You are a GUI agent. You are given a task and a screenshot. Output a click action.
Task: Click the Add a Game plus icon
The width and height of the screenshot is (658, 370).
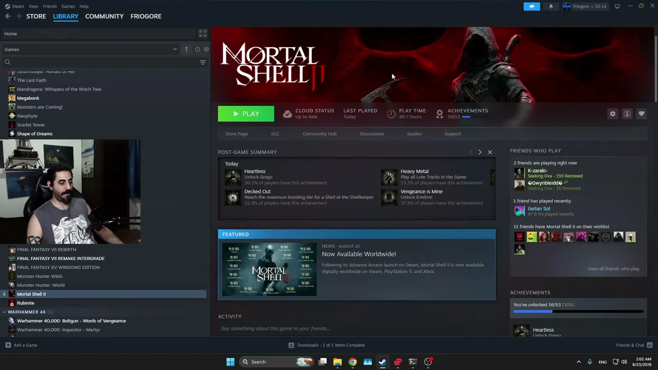click(x=8, y=345)
